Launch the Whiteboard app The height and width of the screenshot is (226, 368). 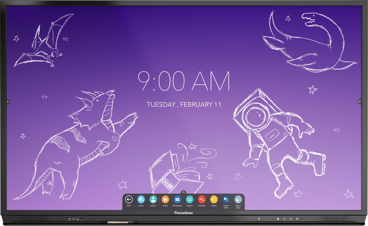coord(177,200)
